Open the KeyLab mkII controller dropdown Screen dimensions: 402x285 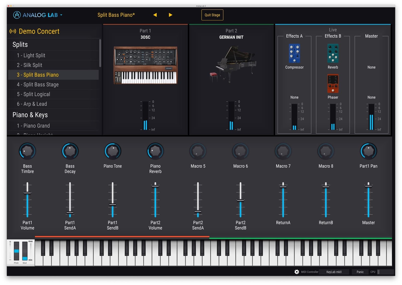[334, 272]
